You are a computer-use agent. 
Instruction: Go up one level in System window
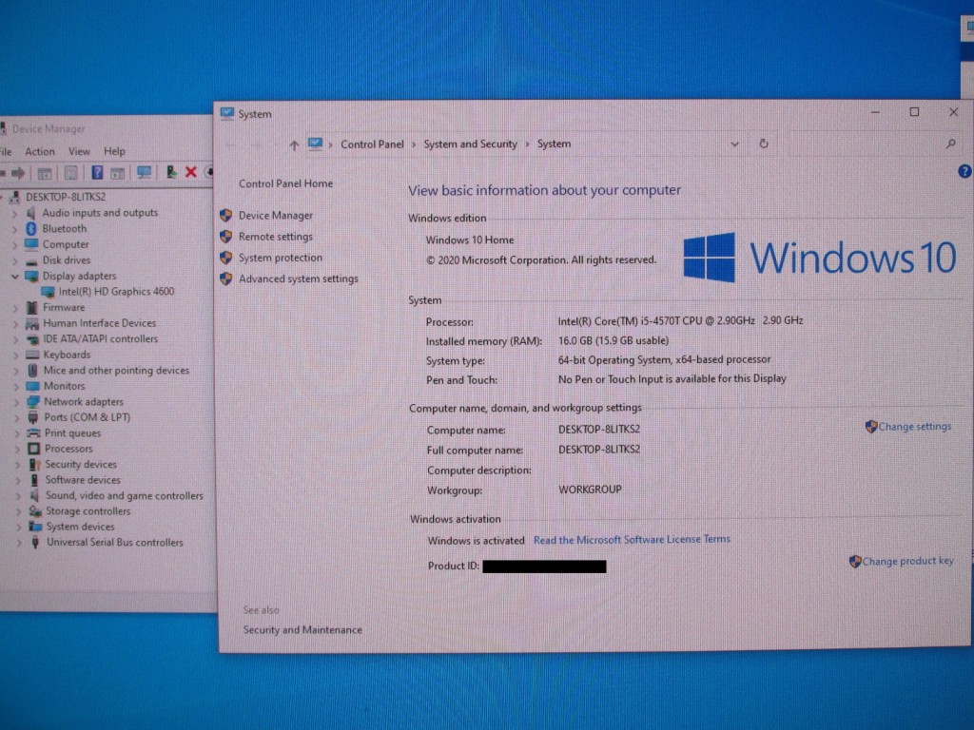pos(294,144)
